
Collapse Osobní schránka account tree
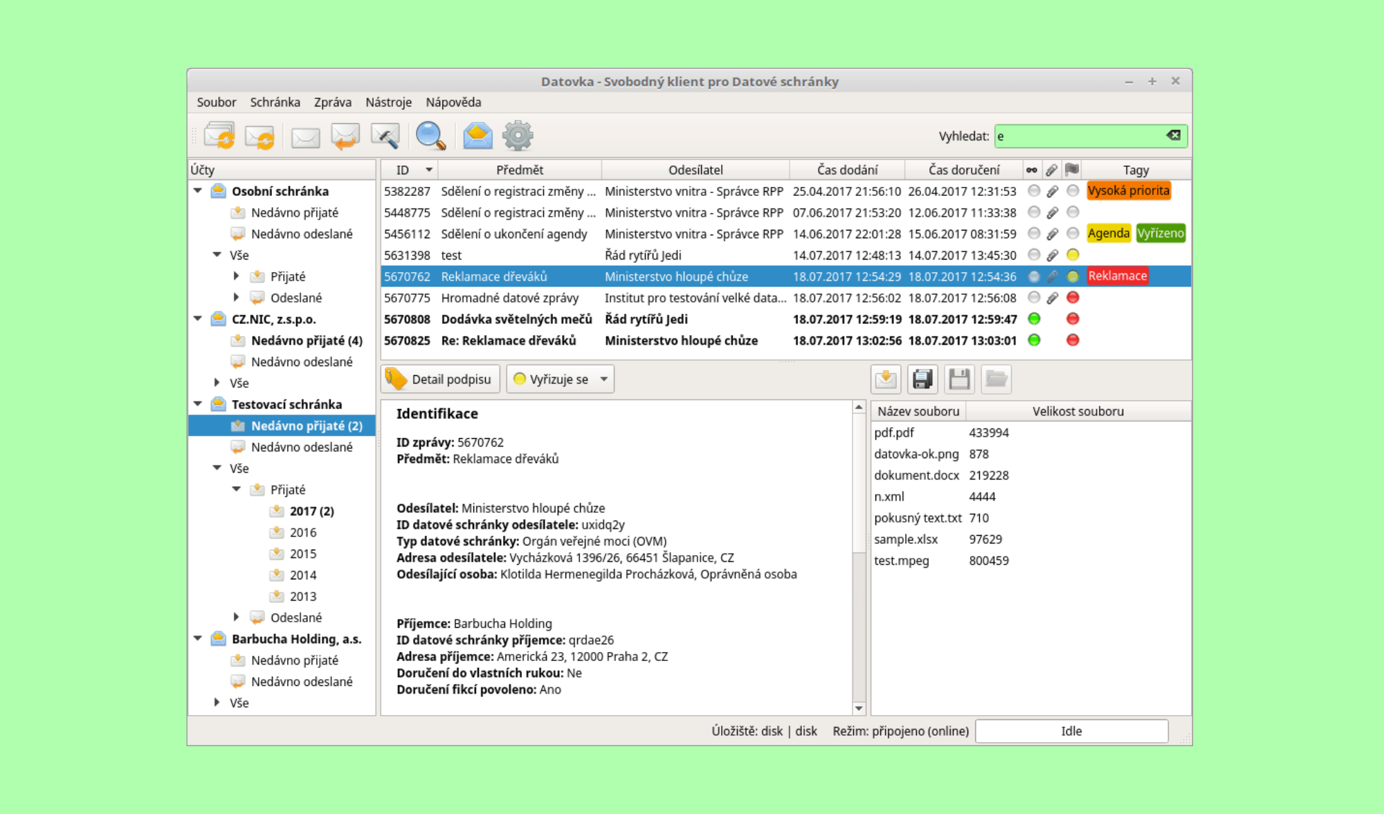[x=198, y=190]
